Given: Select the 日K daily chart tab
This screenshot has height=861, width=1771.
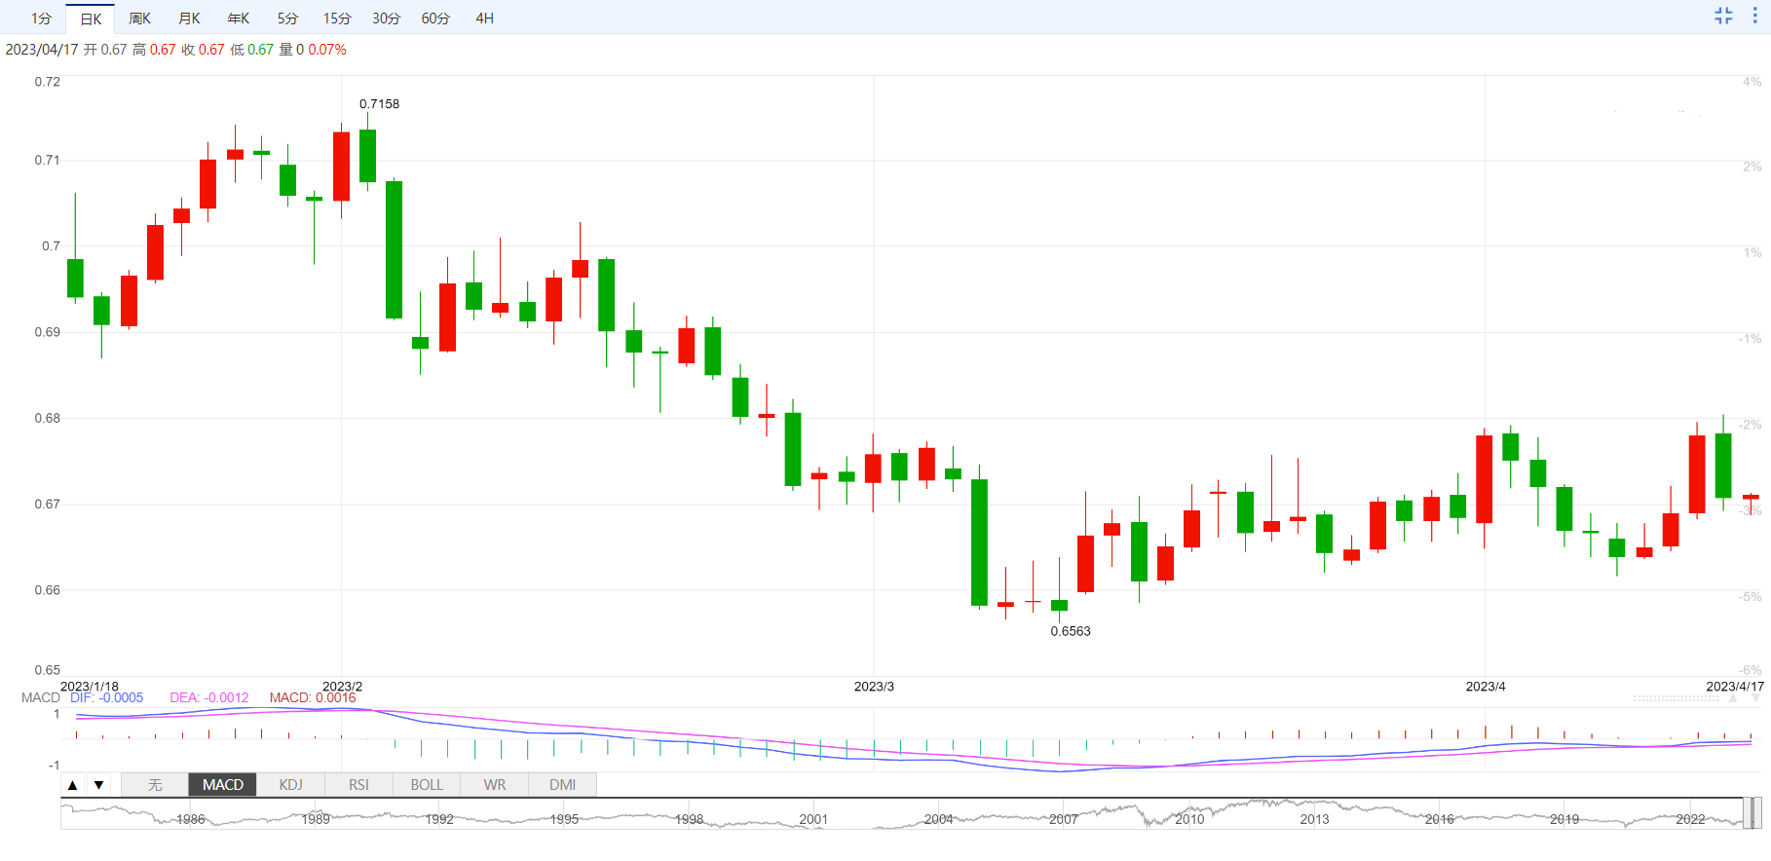Looking at the screenshot, I should click(x=91, y=19).
